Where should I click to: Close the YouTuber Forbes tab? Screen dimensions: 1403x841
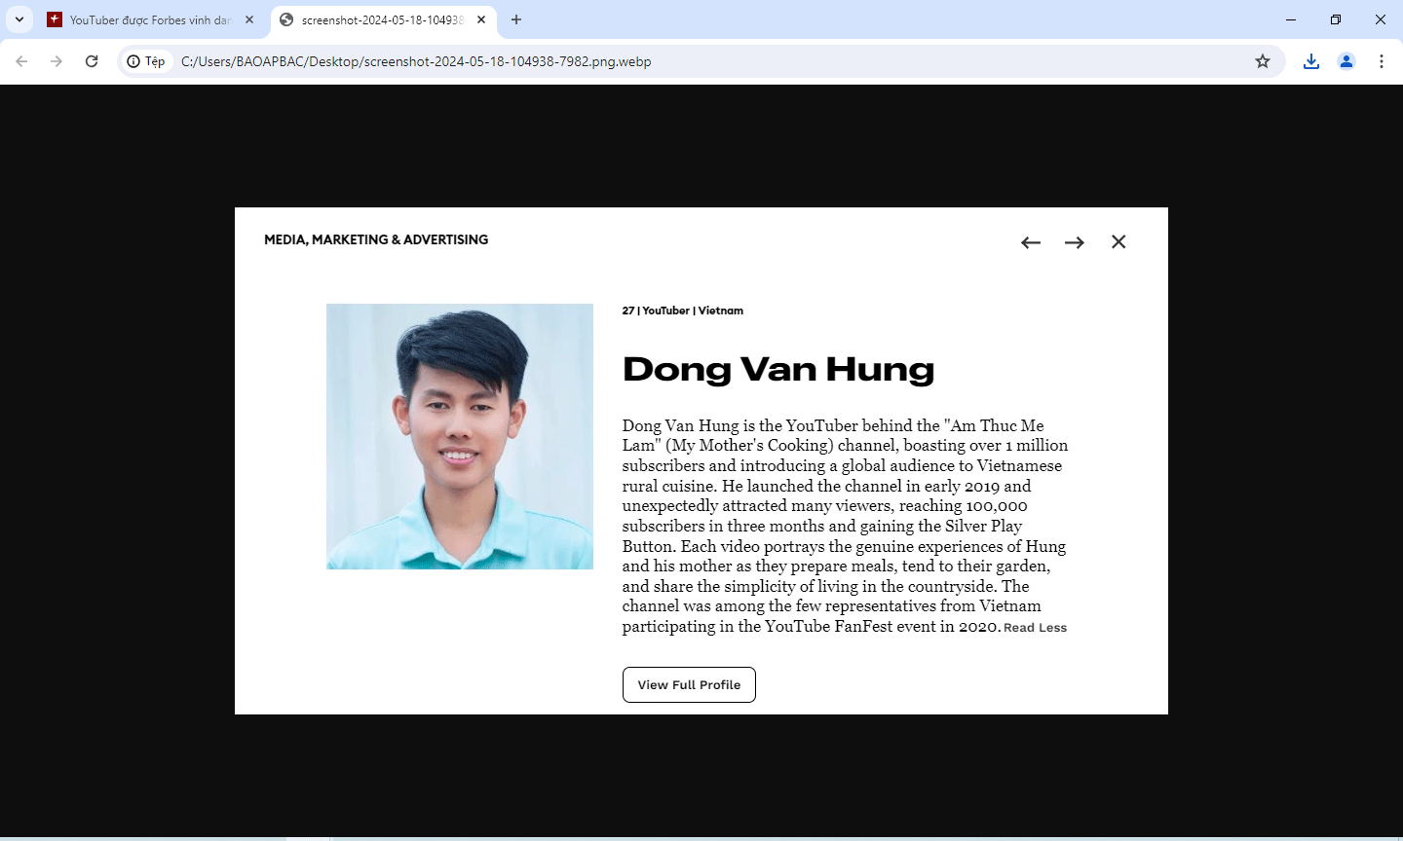(x=249, y=19)
